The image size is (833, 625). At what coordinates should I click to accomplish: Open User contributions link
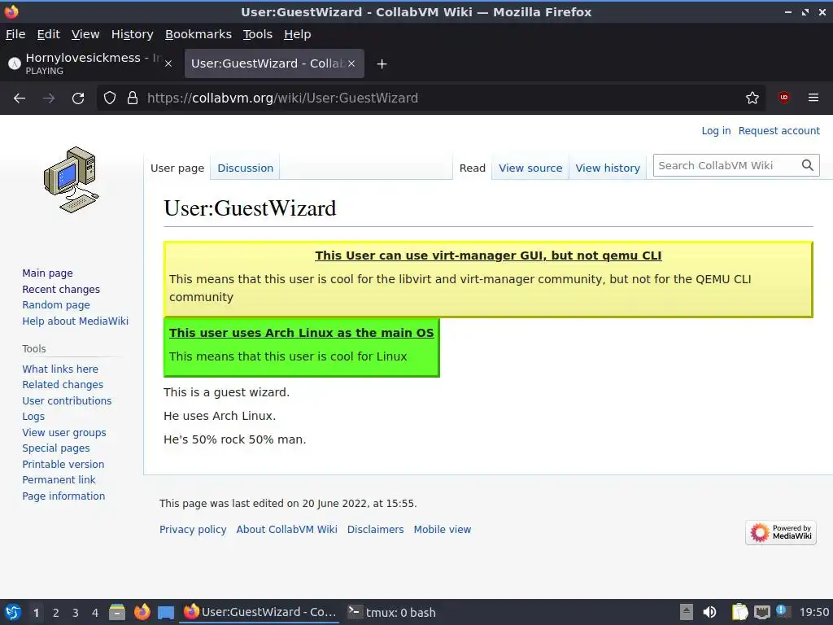(67, 400)
